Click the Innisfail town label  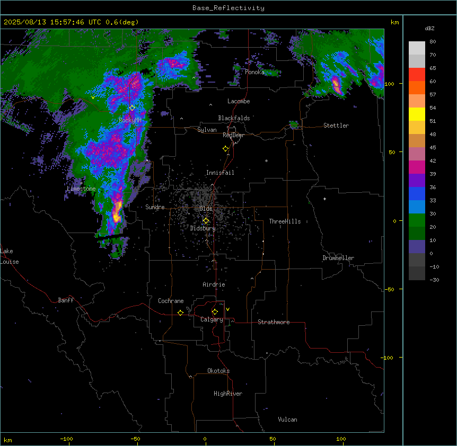tap(220, 173)
